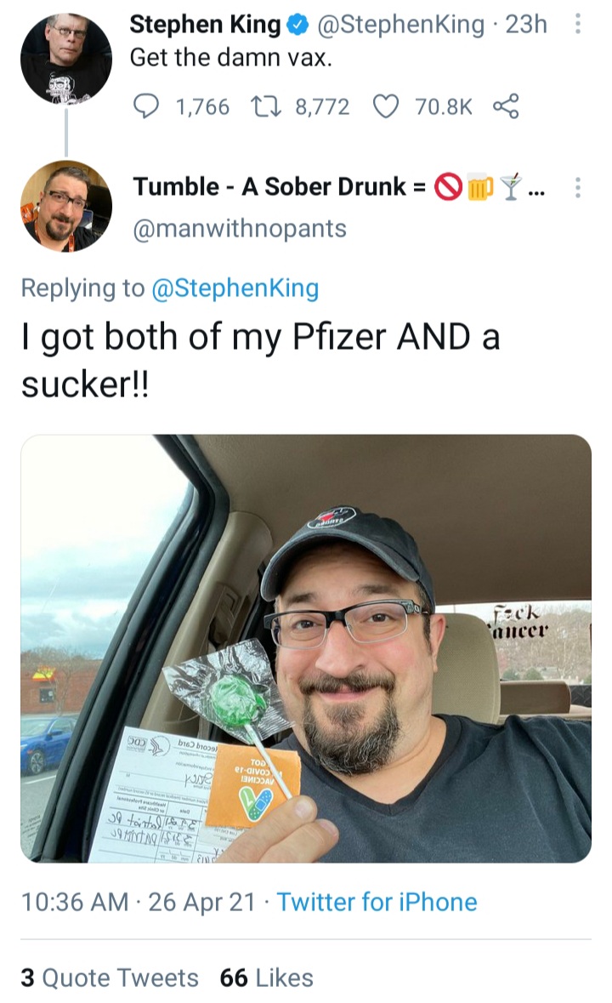This screenshot has height=1003, width=612.
Task: Share Stephen King's tweet
Action: tap(505, 106)
